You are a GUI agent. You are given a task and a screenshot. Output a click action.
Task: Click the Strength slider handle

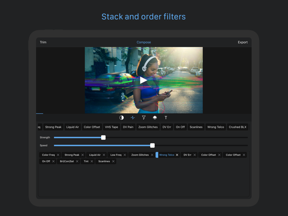coord(103,137)
